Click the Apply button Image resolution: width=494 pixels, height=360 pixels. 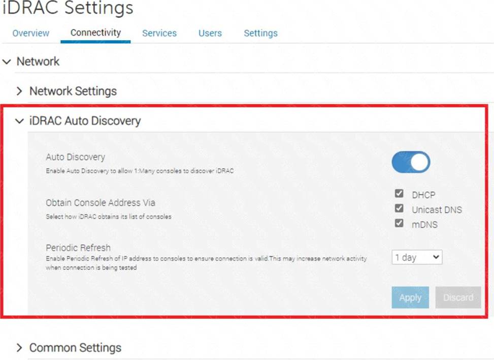(x=410, y=297)
